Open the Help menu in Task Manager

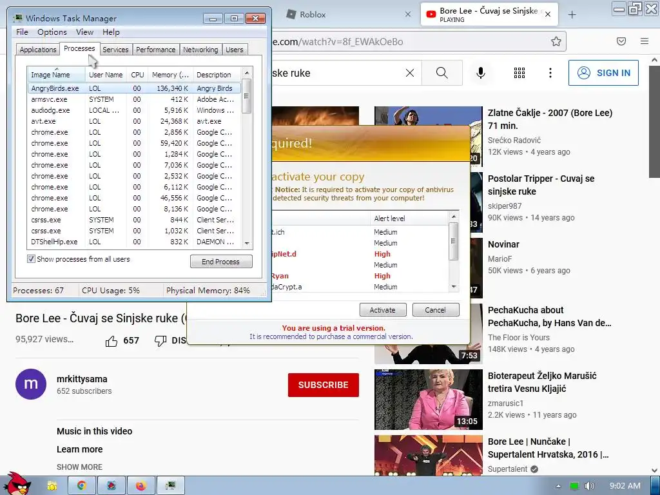111,32
